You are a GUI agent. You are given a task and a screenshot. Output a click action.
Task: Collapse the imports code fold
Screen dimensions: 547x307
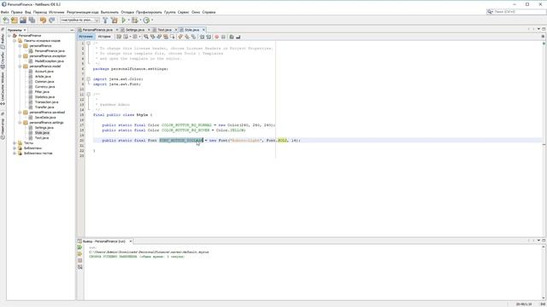point(89,79)
